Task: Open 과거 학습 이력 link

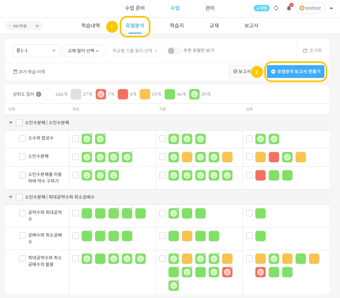Action: tap(29, 72)
